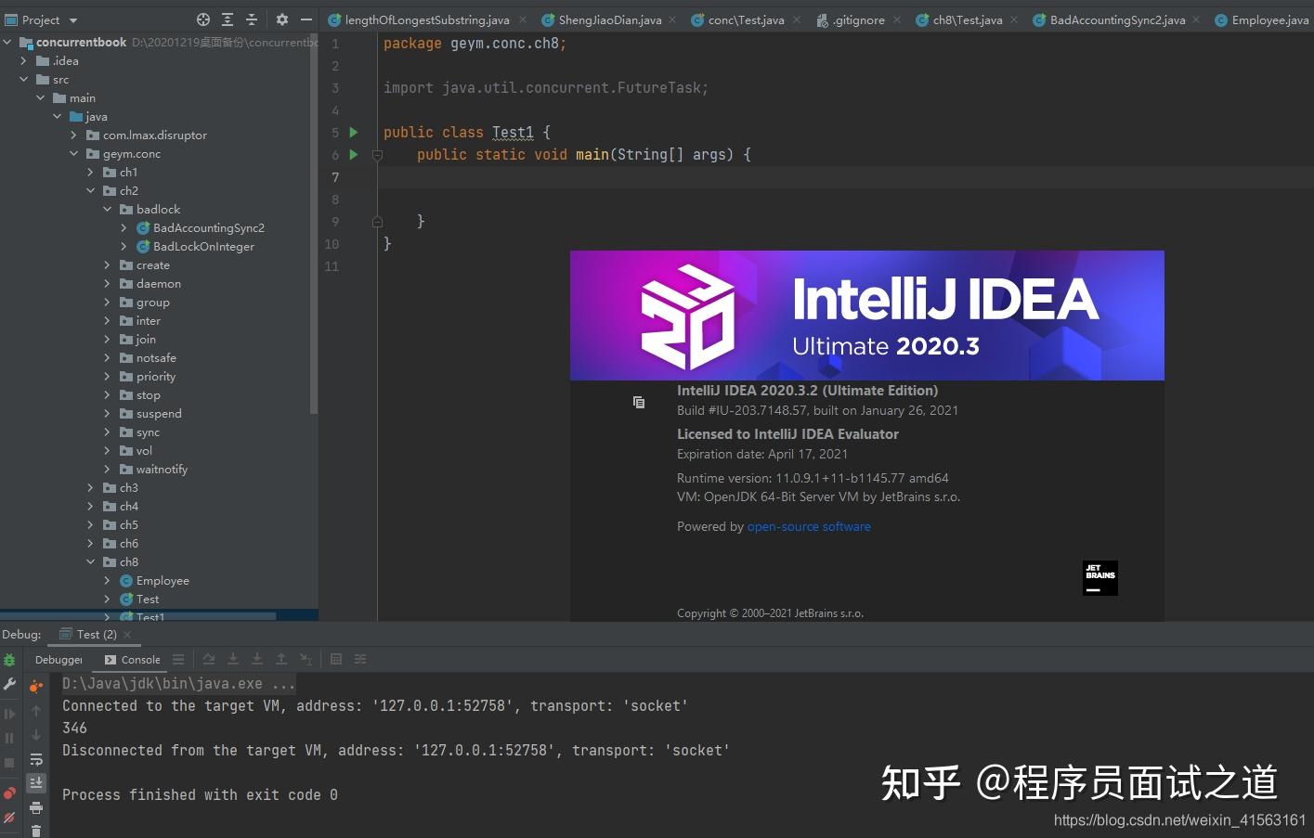Open Project panel gear options
This screenshot has height=838, width=1314.
point(282,19)
